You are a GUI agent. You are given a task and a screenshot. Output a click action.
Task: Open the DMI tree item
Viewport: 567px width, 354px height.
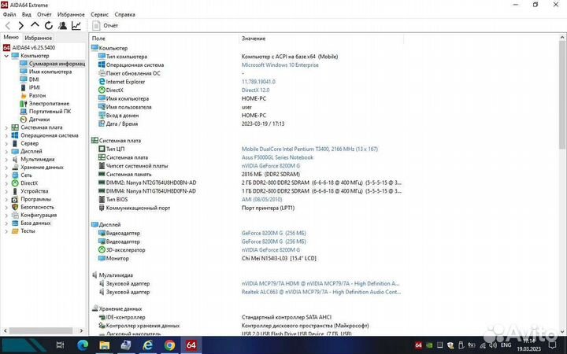tap(29, 79)
